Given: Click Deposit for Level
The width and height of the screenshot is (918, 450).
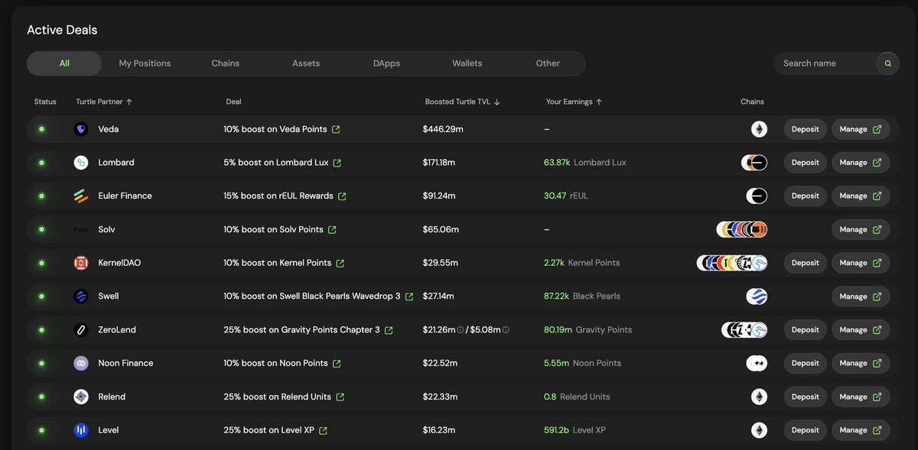Looking at the screenshot, I should point(805,430).
